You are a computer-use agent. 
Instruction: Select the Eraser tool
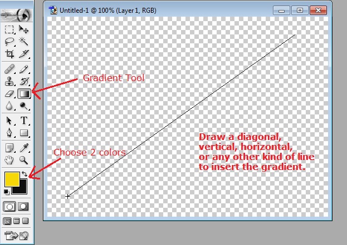9,94
